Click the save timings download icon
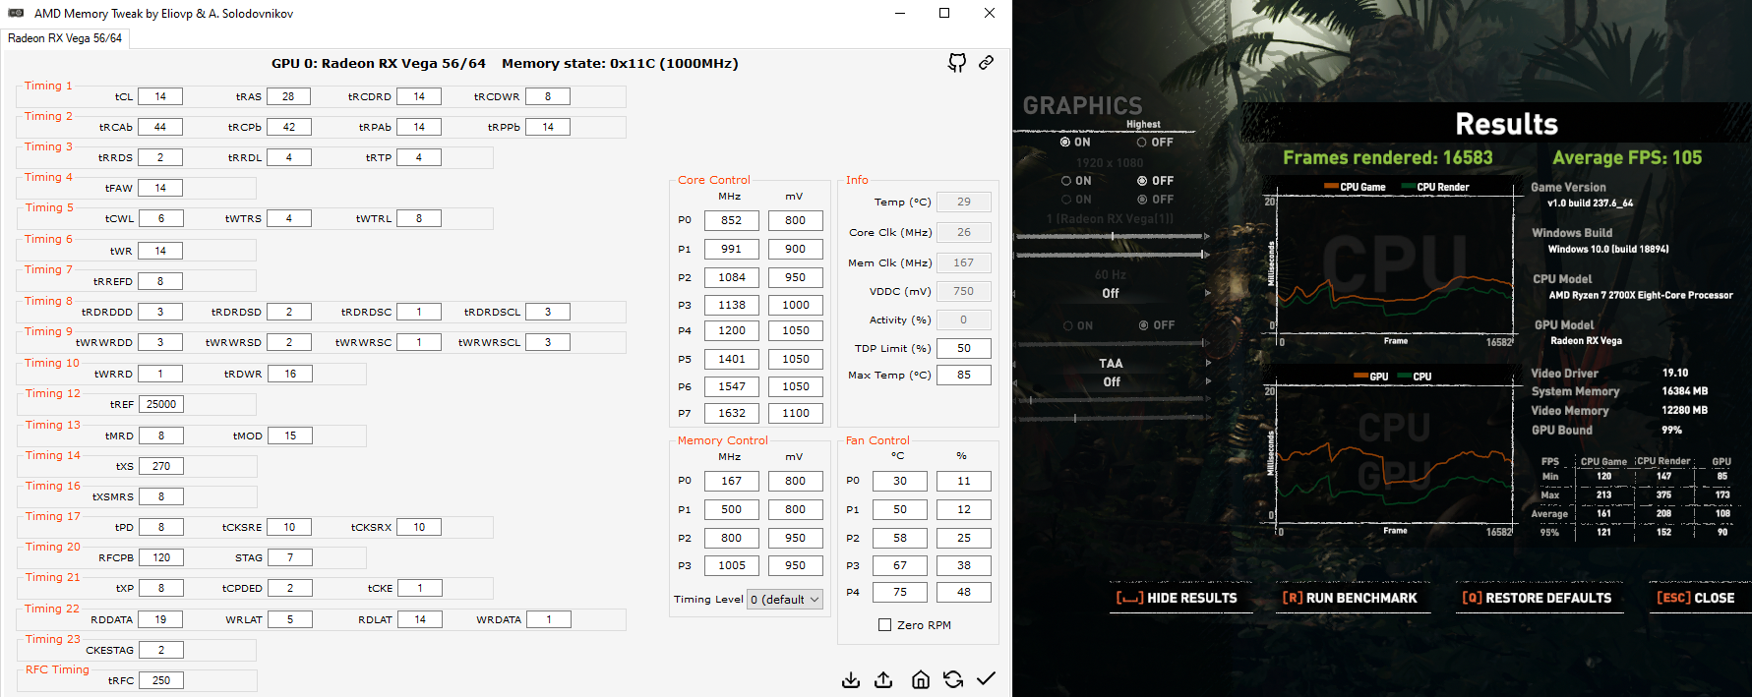 851,679
